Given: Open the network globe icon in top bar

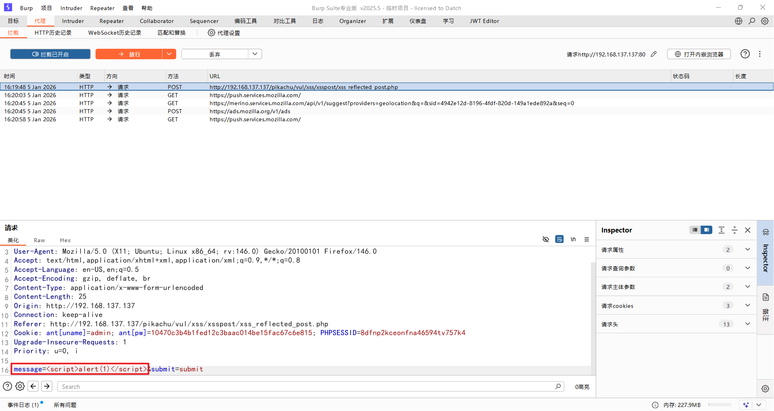Looking at the screenshot, I should [x=739, y=21].
